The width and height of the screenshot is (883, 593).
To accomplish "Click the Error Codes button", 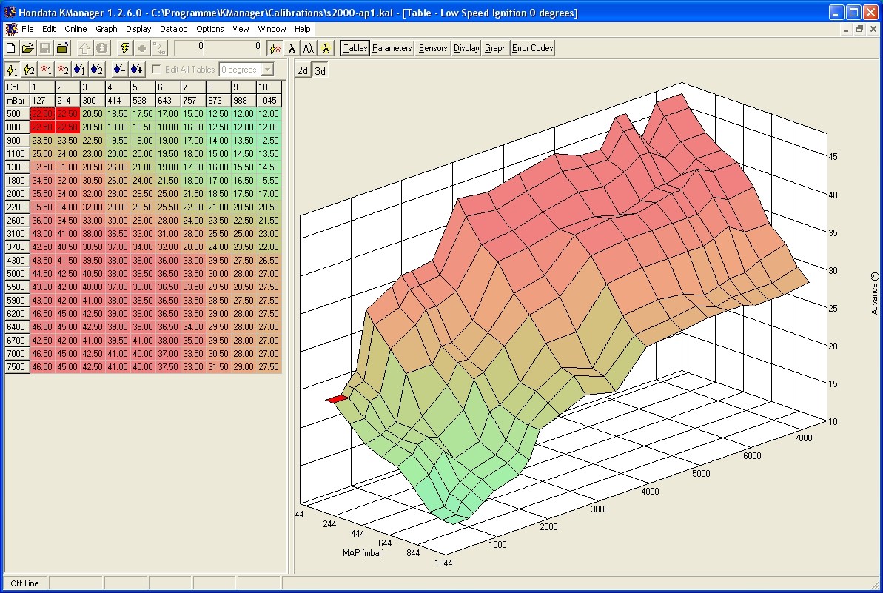I will [x=532, y=48].
